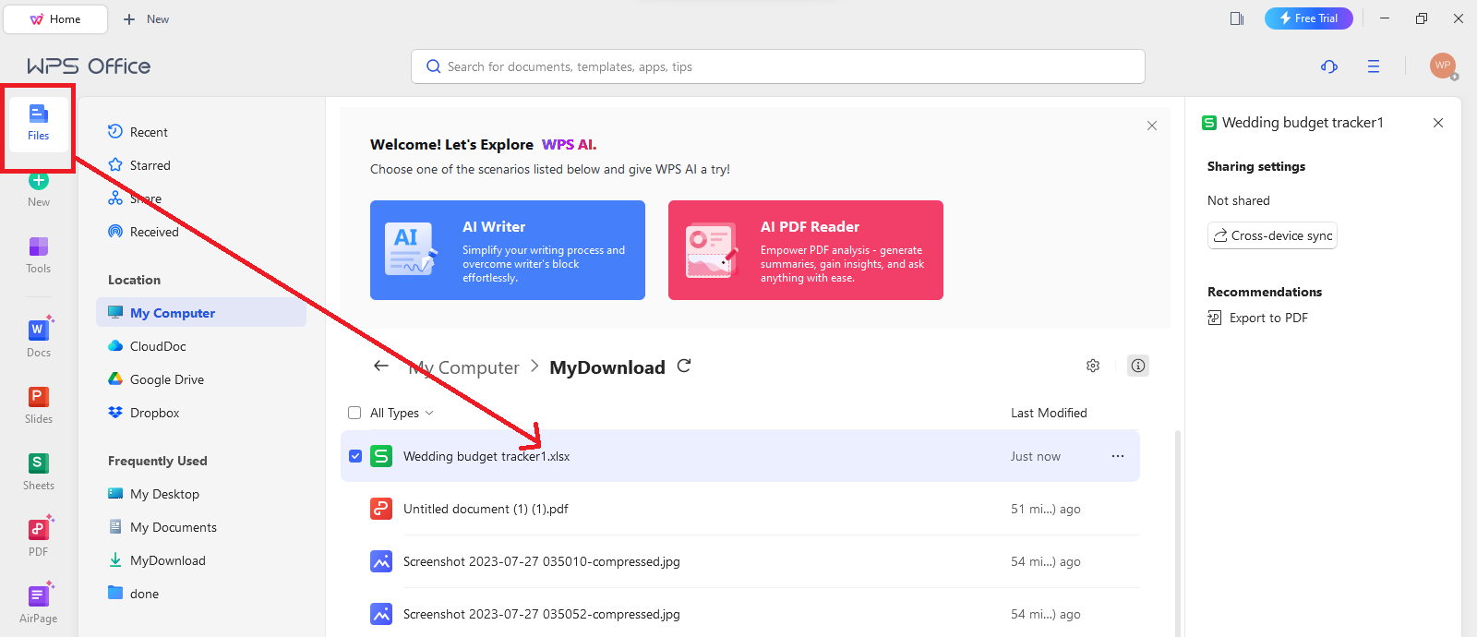The width and height of the screenshot is (1477, 637).
Task: Tick the select-all files checkbox
Action: [x=354, y=413]
